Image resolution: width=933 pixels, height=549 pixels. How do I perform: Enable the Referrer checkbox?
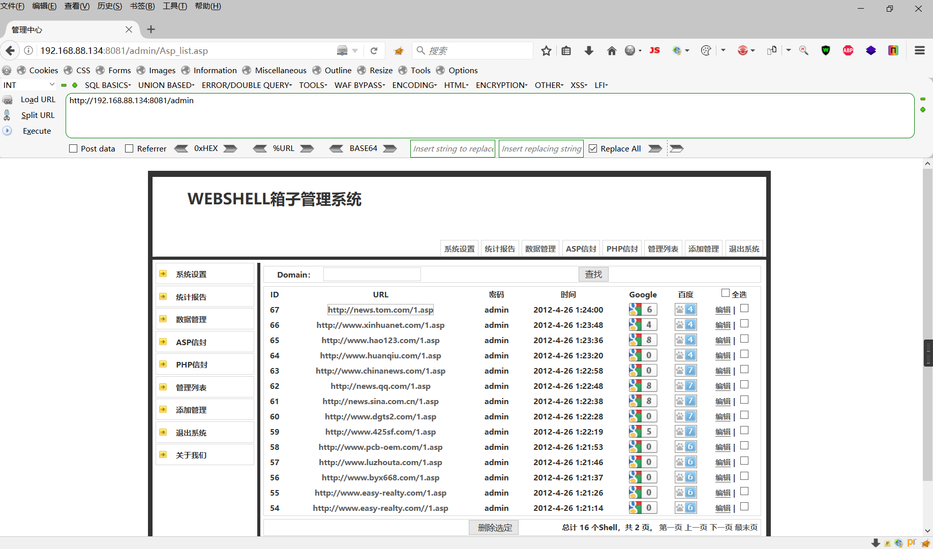click(129, 148)
